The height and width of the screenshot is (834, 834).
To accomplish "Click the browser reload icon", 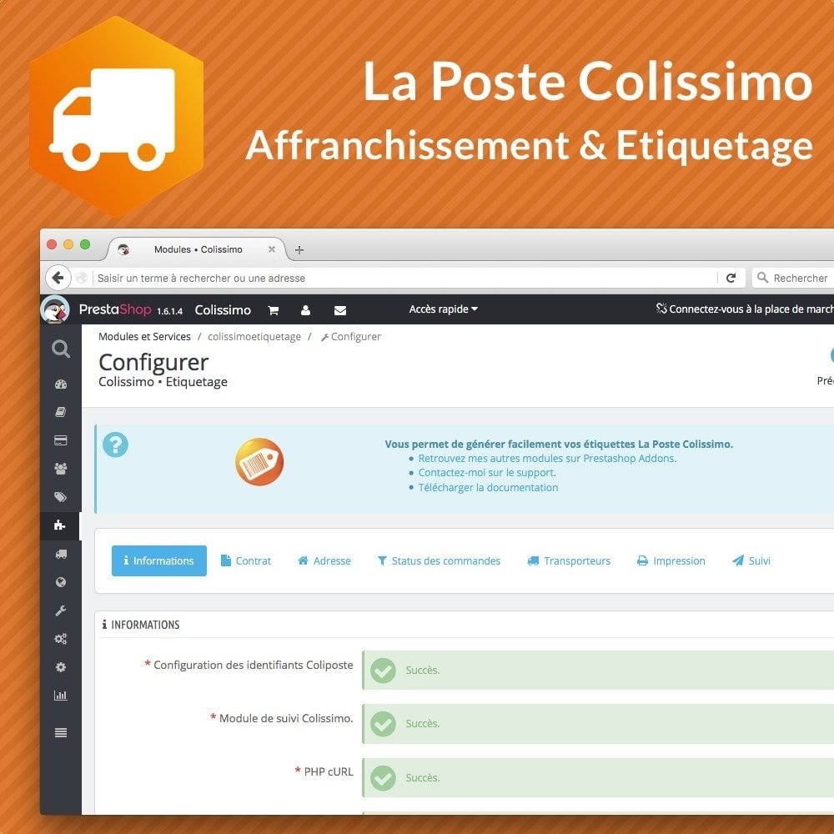I will [731, 278].
